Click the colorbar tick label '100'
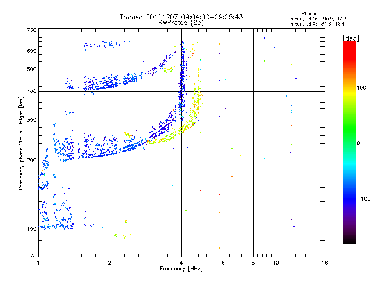The image size is (382, 286). [x=361, y=88]
